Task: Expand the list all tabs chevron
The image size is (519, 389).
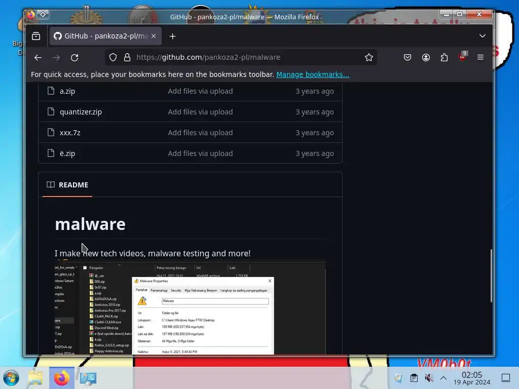Action: (x=483, y=36)
